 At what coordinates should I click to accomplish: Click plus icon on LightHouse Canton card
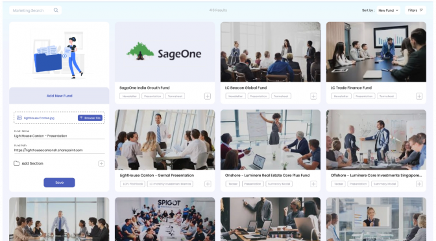(x=208, y=184)
